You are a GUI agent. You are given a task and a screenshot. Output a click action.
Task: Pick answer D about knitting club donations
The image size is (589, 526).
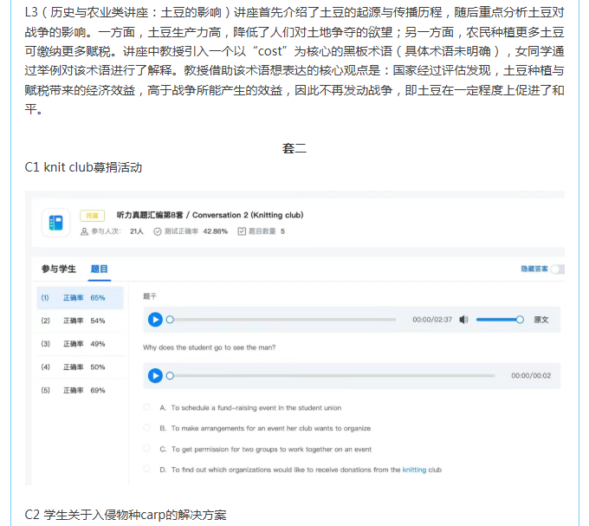pos(146,470)
